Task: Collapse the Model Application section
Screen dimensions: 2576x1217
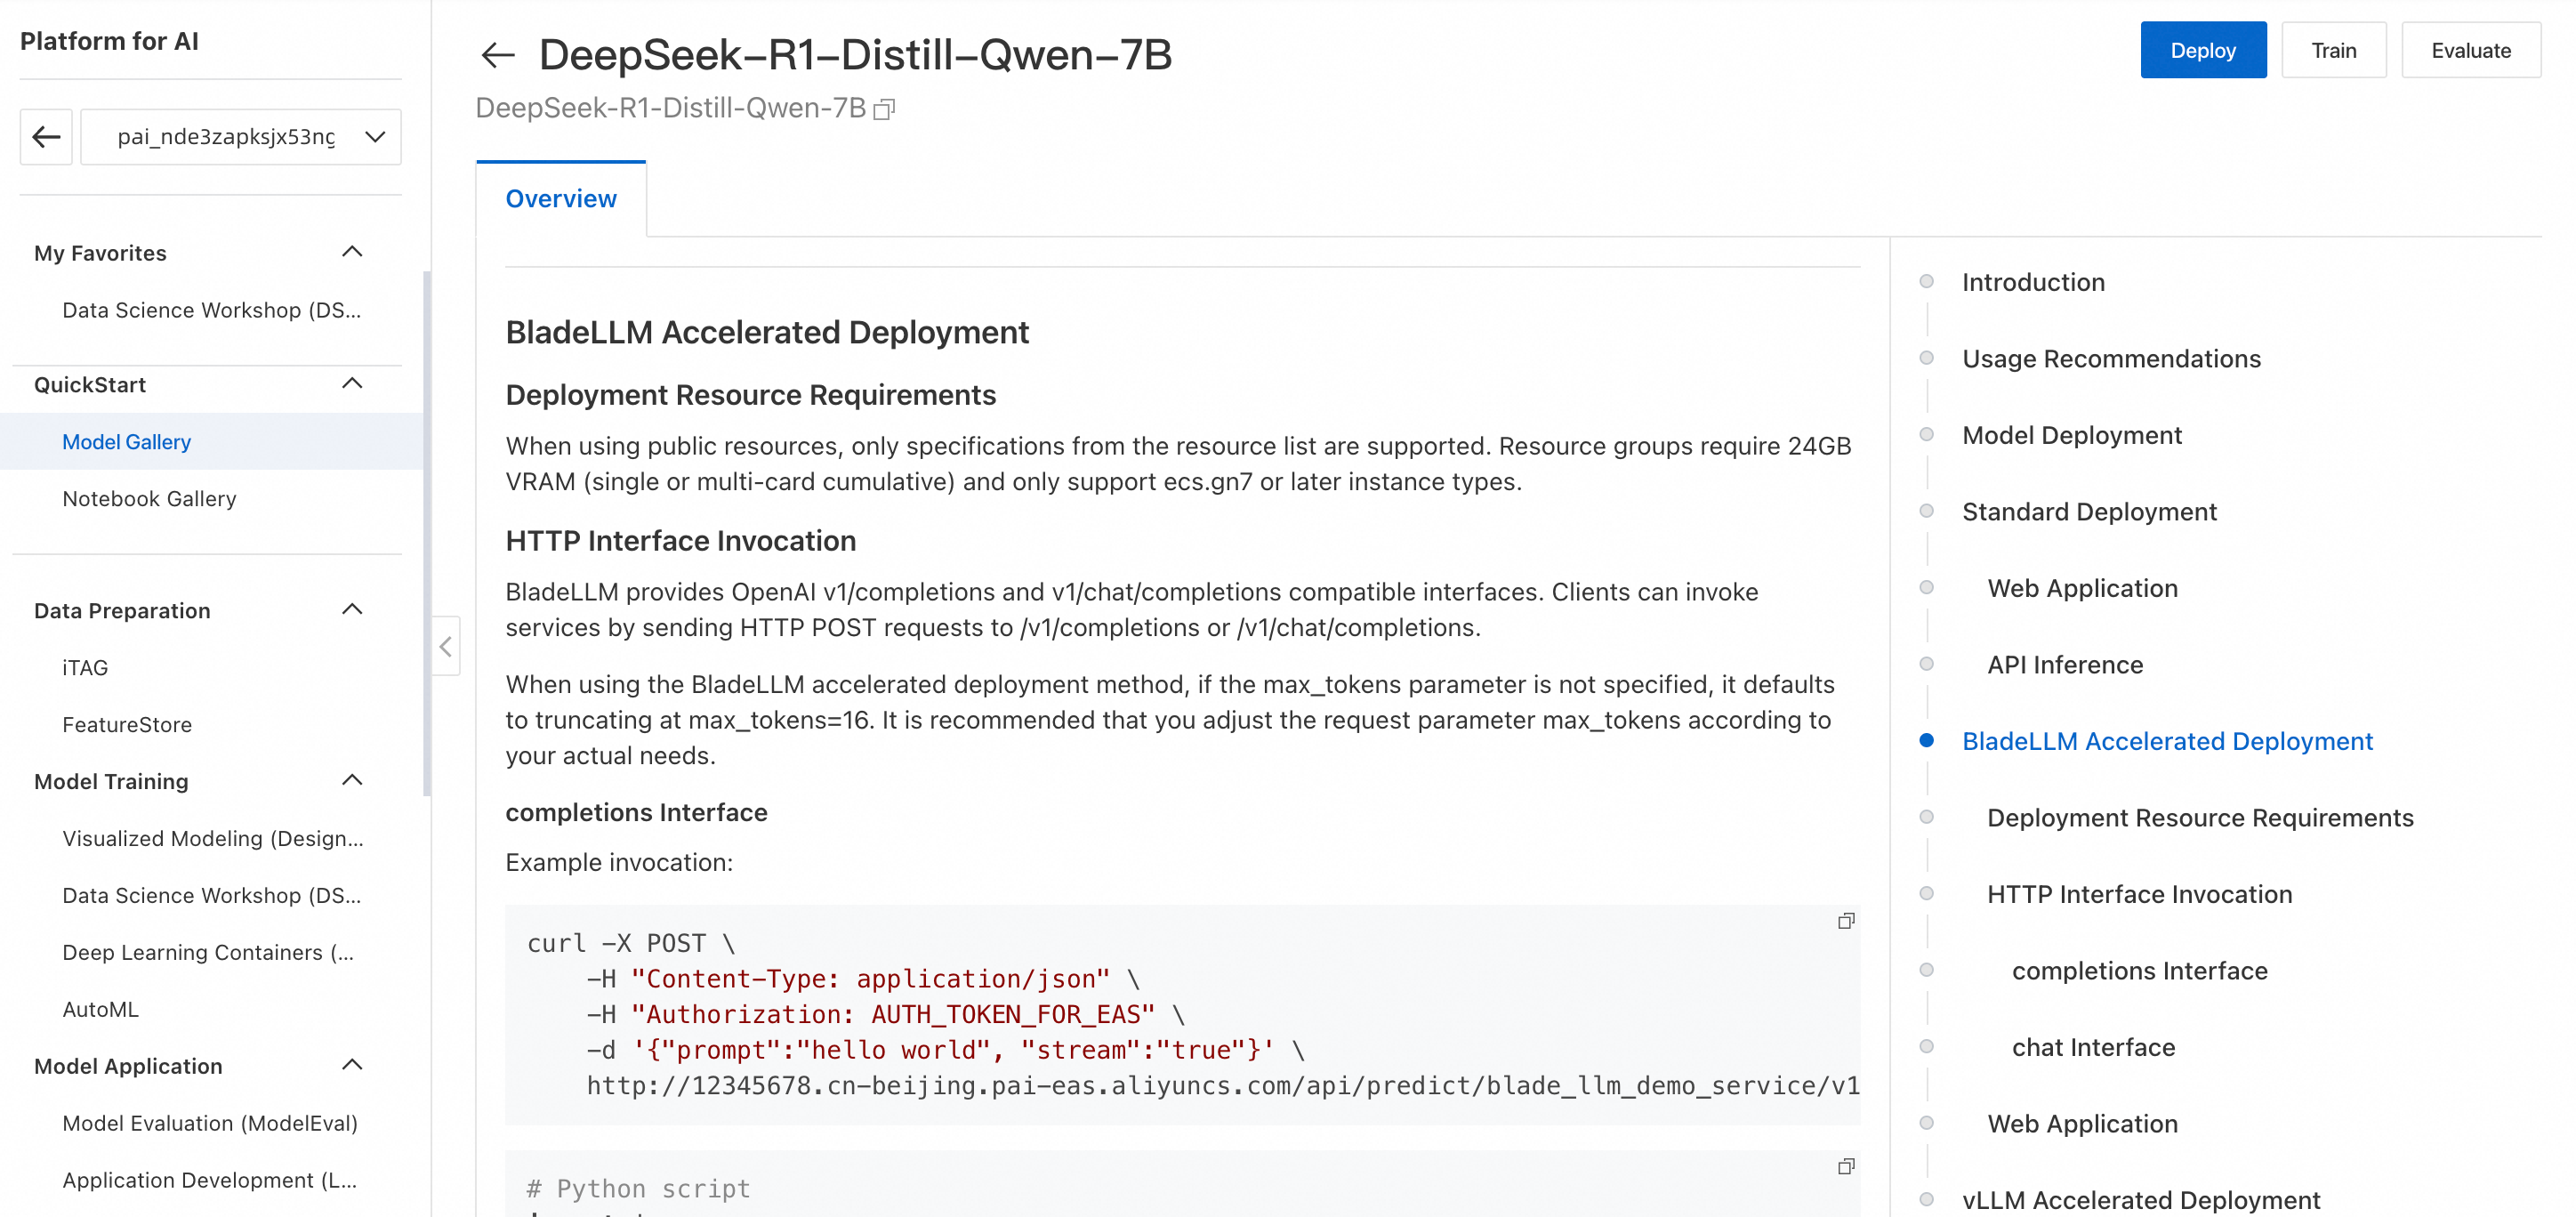Action: 352,1066
